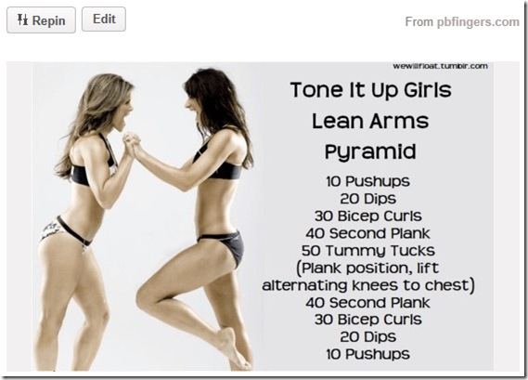Select the 'Tone It Up Girls' title

pyautogui.click(x=370, y=90)
